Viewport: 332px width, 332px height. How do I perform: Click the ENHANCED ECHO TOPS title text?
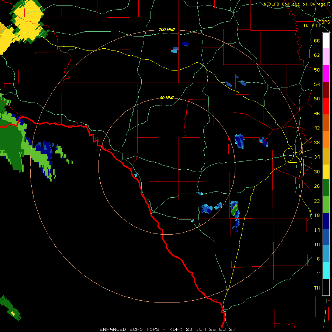pos(129,329)
